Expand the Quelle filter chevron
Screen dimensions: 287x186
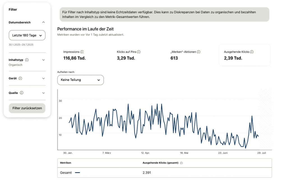(43, 93)
